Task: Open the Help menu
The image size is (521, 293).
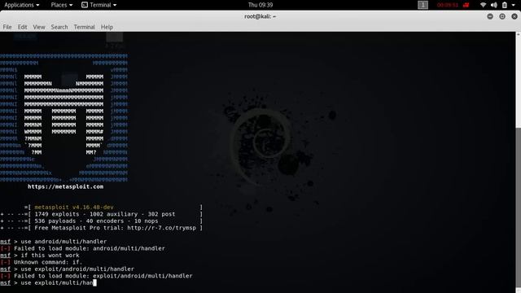Action: coord(107,27)
